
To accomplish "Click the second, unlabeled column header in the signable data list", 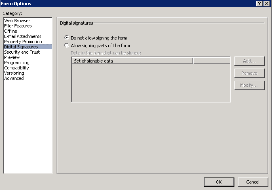I will [x=212, y=61].
